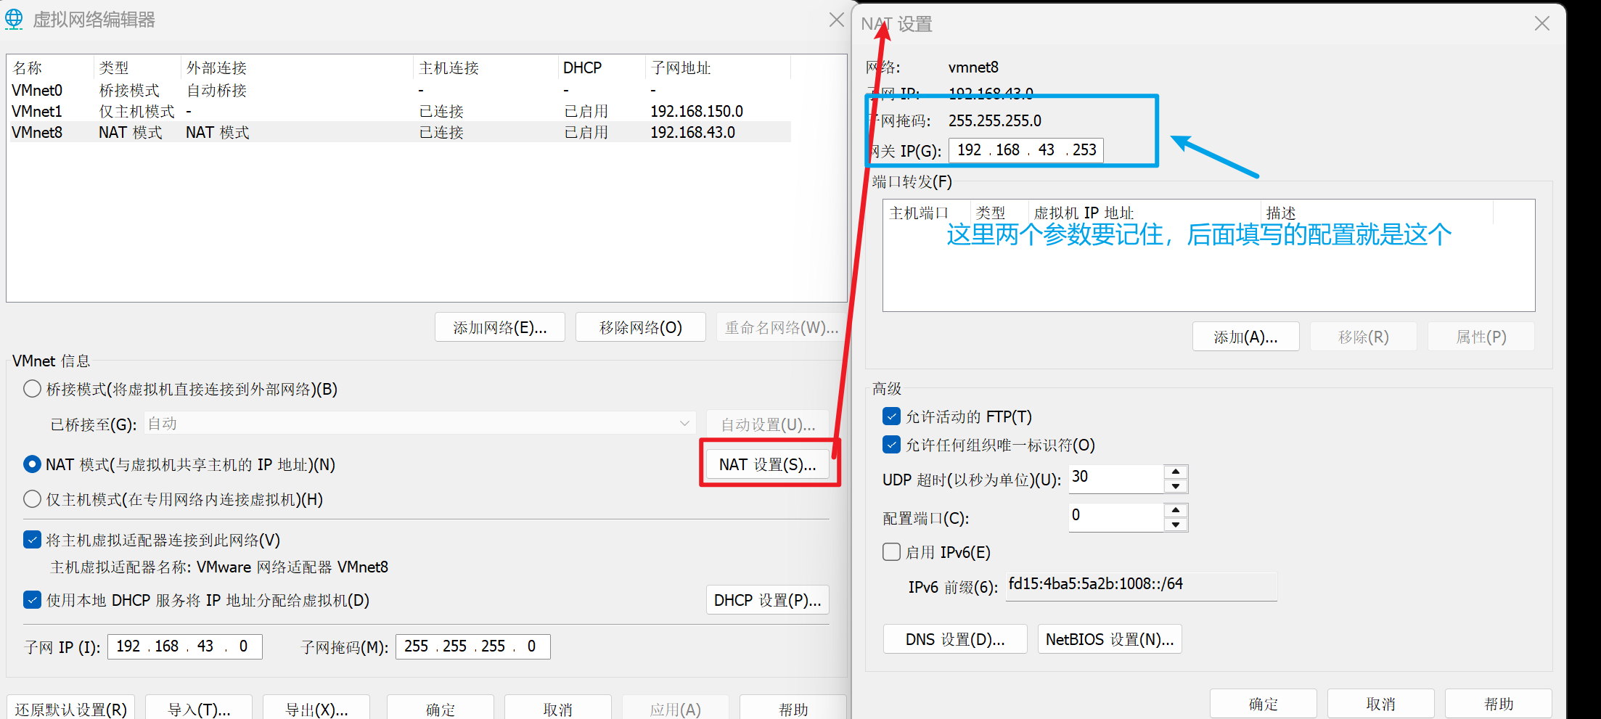Select the 仅主机模式 radio button
This screenshot has height=719, width=1601.
(x=32, y=499)
